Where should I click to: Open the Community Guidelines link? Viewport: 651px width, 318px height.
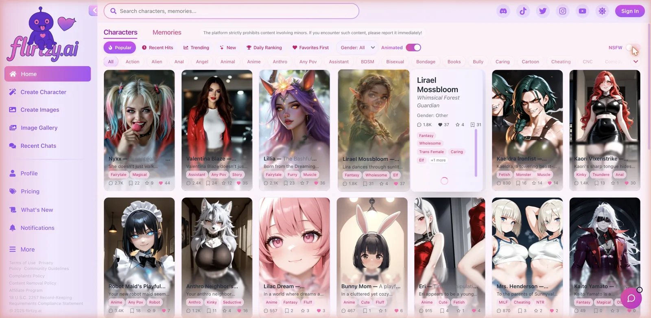point(46,268)
